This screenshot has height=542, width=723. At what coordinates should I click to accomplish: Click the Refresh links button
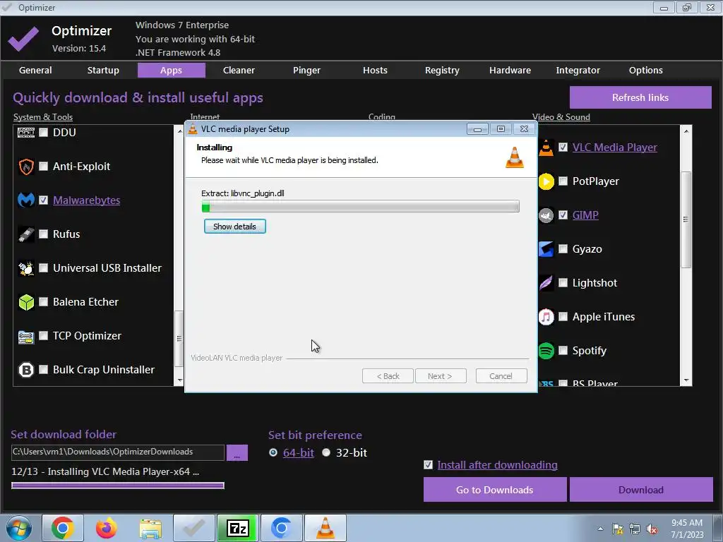tap(640, 97)
